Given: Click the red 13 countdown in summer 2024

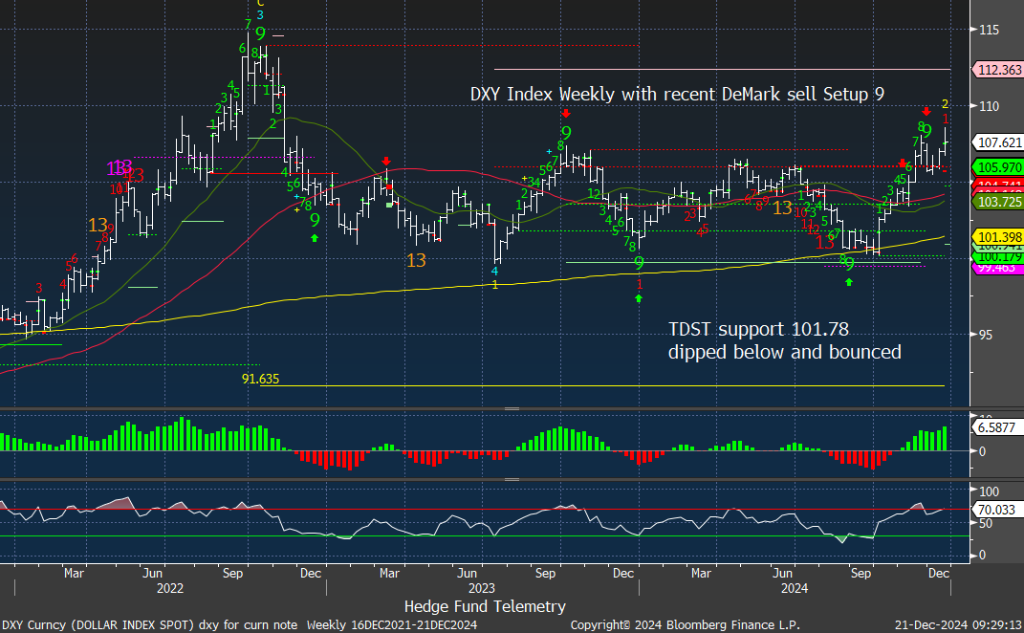Looking at the screenshot, I should click(824, 243).
